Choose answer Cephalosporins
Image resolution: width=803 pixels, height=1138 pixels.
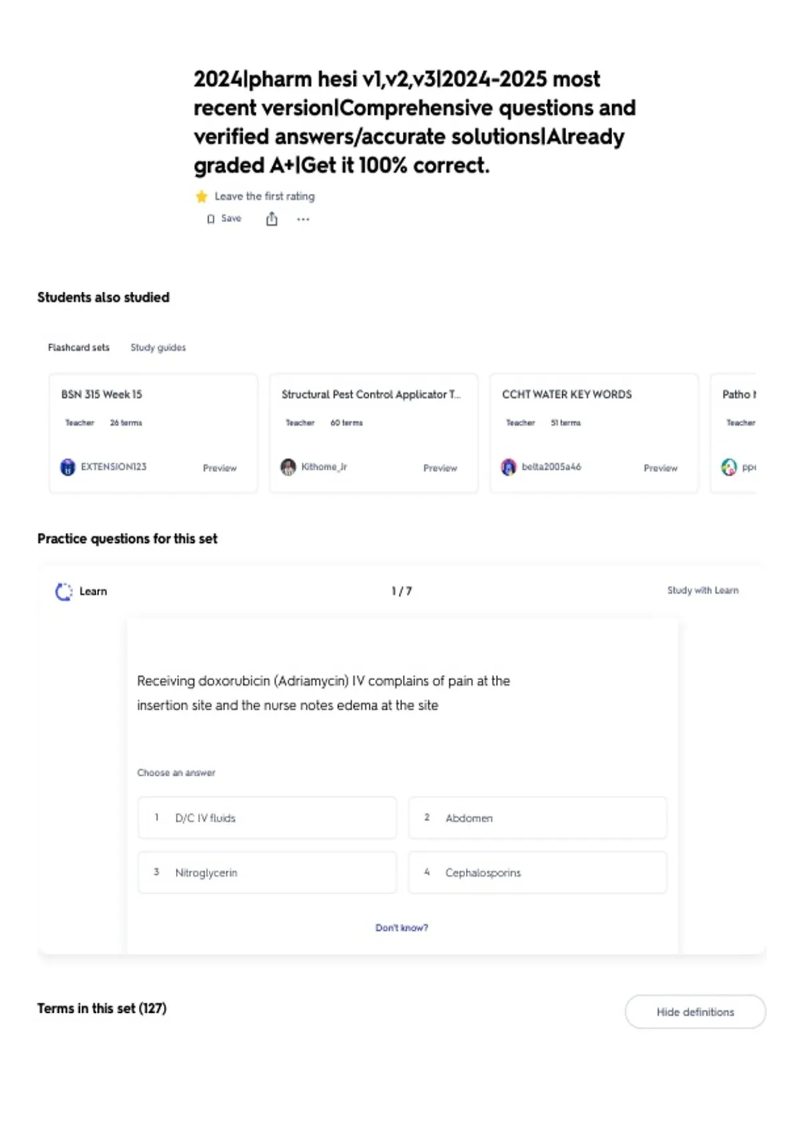[537, 872]
